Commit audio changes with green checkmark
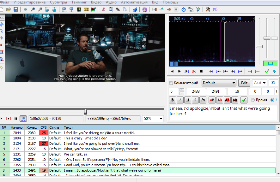 [267, 71]
